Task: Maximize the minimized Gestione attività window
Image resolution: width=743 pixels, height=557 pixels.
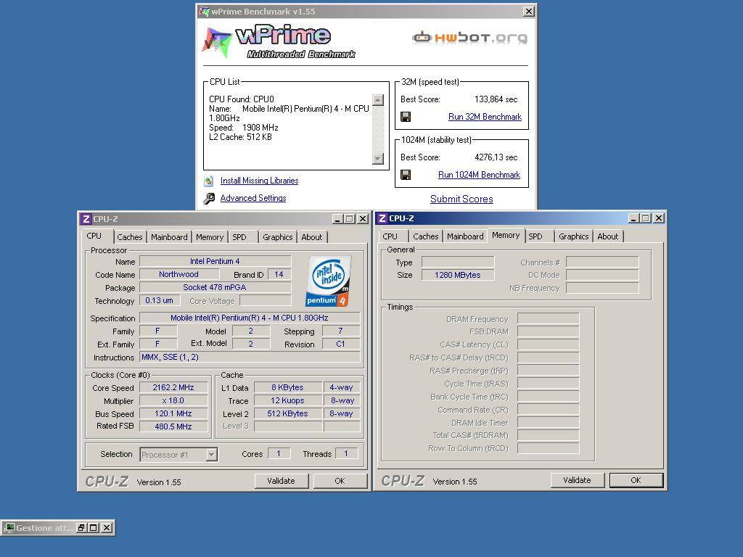Action: 94,528
